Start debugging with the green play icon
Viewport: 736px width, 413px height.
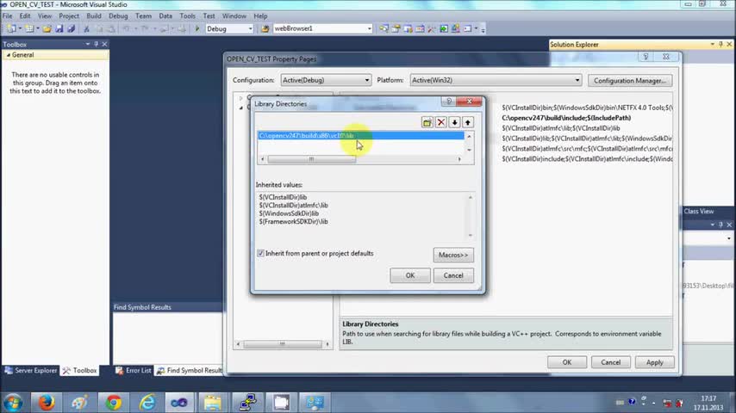tap(197, 28)
